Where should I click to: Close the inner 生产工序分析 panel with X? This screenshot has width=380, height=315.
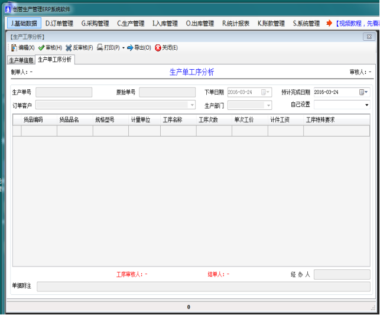click(x=369, y=37)
